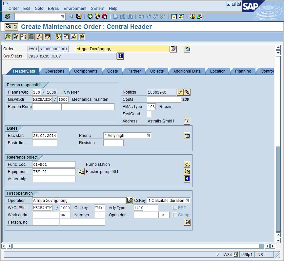Click the blue-box icon in the Dates section

coord(187,136)
